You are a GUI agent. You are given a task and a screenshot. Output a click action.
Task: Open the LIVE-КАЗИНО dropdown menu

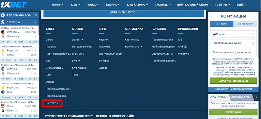138,5
